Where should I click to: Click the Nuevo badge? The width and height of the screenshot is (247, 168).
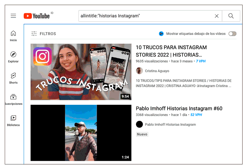pyautogui.click(x=142, y=134)
